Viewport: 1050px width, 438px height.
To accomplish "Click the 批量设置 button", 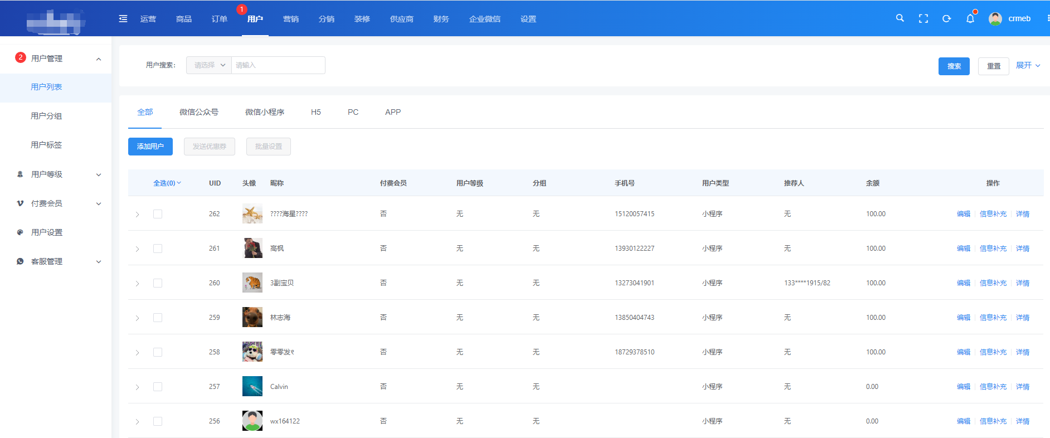I will (x=269, y=147).
